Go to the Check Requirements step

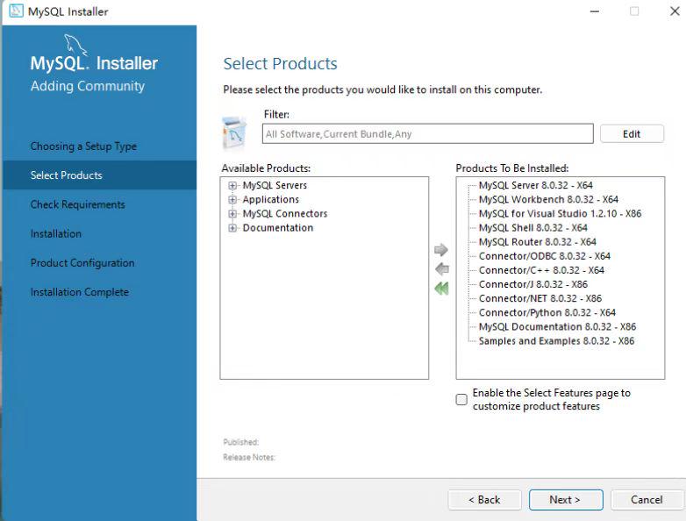(77, 204)
